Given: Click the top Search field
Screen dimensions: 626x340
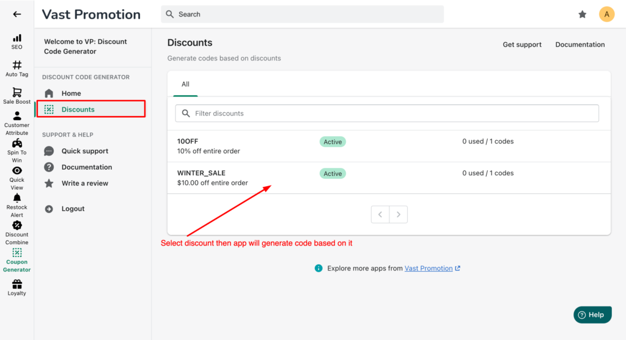Looking at the screenshot, I should [x=302, y=15].
